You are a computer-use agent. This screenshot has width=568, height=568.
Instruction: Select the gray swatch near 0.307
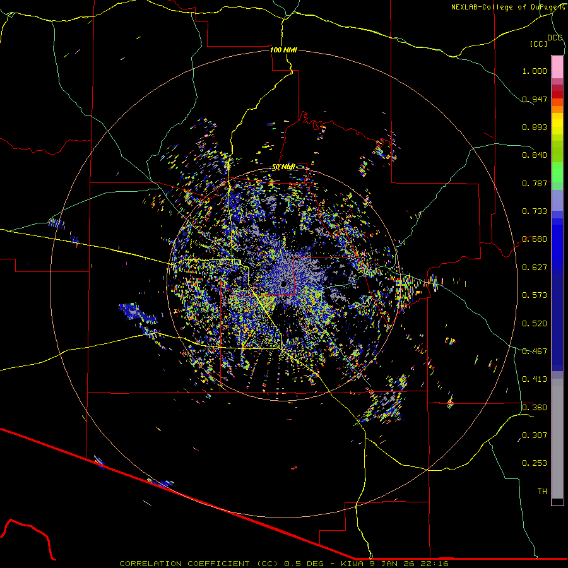tap(557, 439)
